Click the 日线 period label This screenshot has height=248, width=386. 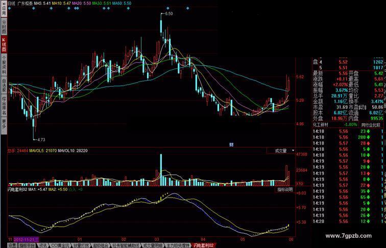(x=11, y=4)
